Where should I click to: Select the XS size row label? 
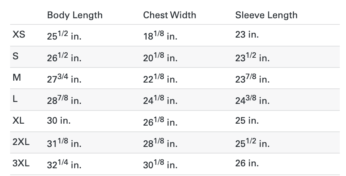(x=19, y=35)
